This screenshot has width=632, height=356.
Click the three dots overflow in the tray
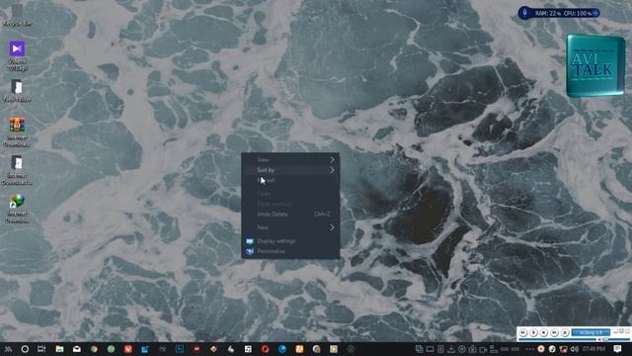(x=530, y=349)
